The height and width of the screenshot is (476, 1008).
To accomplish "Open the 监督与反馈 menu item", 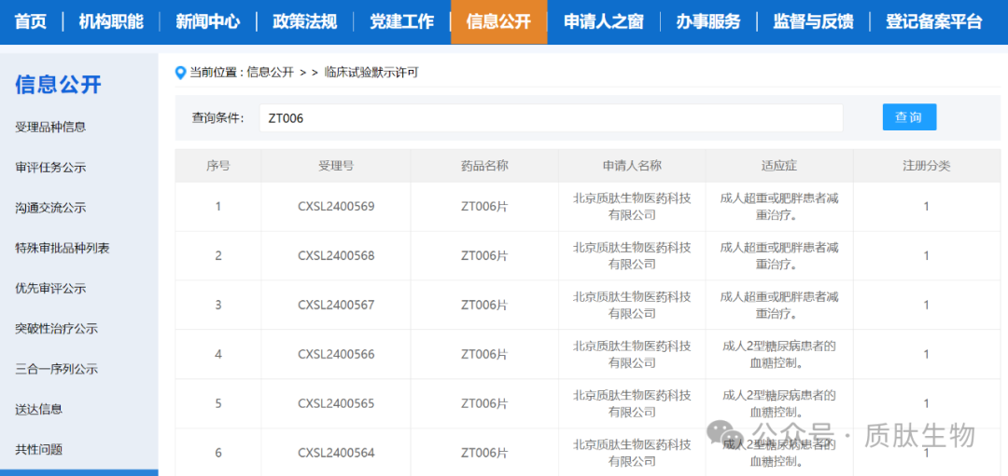I will (x=813, y=21).
